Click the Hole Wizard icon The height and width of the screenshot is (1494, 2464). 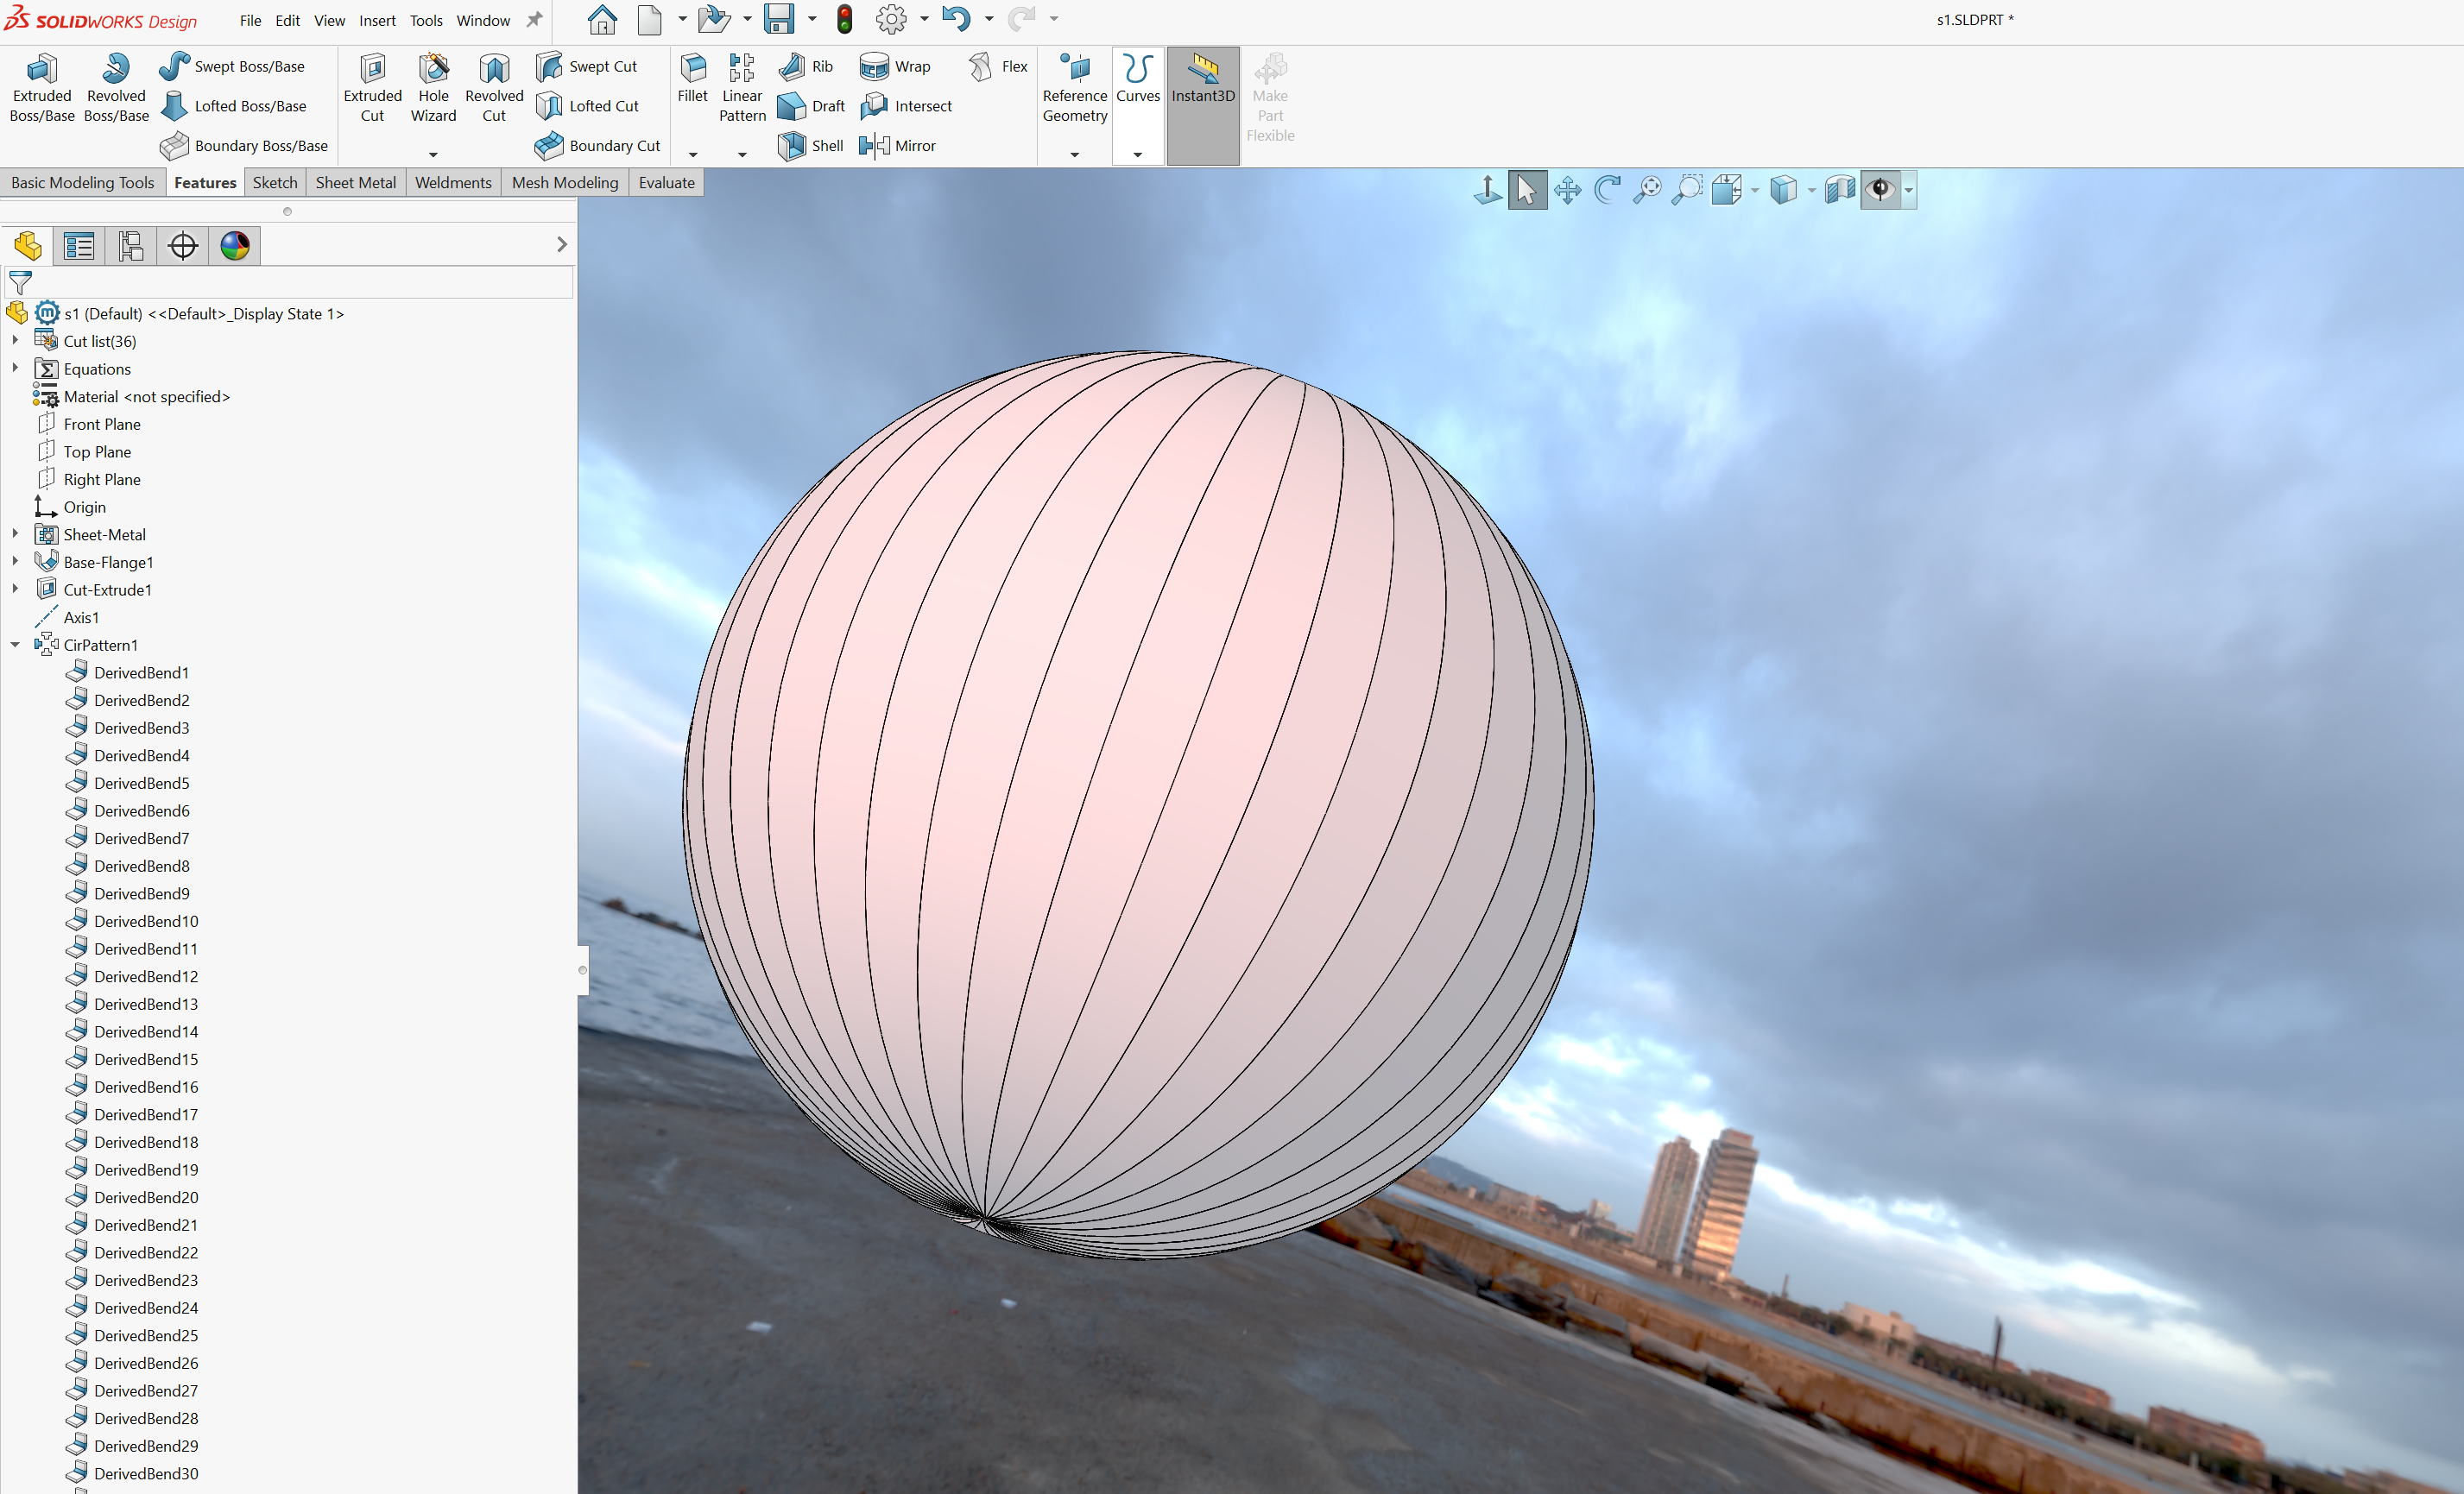point(433,87)
